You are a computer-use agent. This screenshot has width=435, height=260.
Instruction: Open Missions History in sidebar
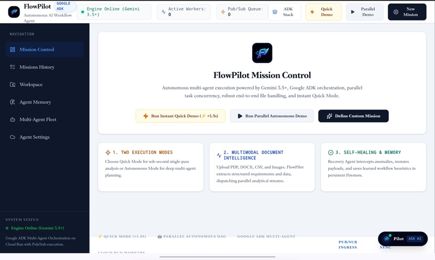pos(44,67)
